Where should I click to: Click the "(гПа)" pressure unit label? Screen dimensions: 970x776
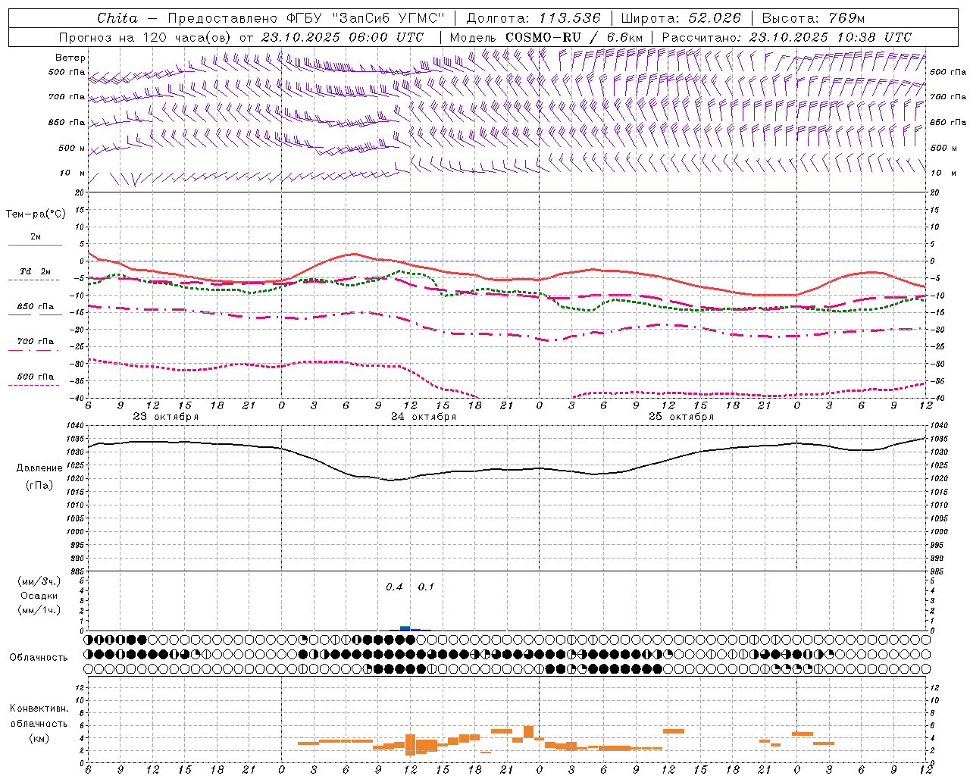[x=39, y=485]
